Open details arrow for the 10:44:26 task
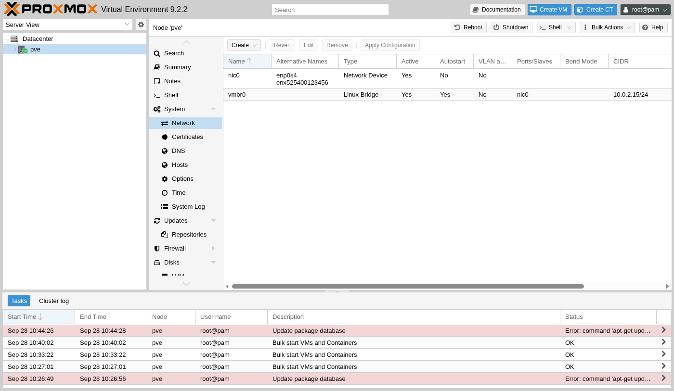The image size is (674, 391). pos(663,330)
